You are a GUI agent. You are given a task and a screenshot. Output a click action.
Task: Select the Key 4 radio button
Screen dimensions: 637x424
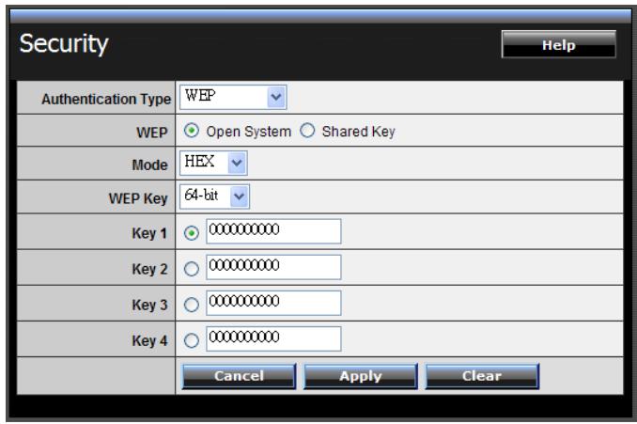click(x=192, y=340)
